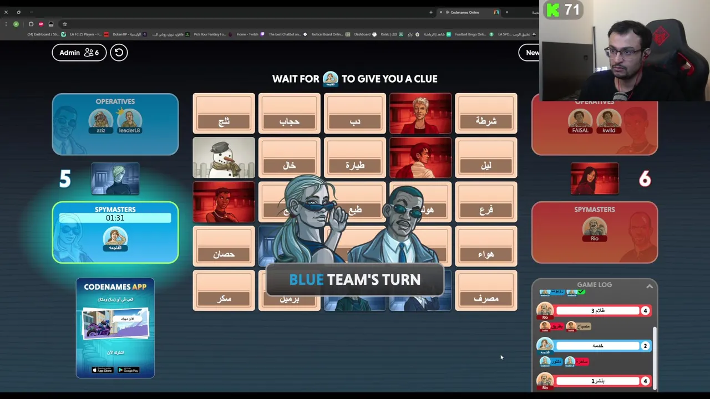The height and width of the screenshot is (399, 710).
Task: Click the New game button
Action: [x=531, y=53]
